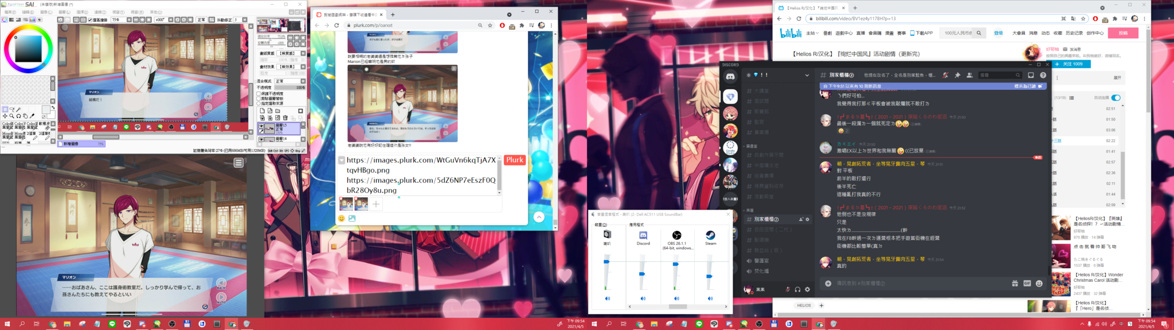This screenshot has height=330, width=1174.
Task: Follow uploader with 关注 1009 button
Action: click(1071, 64)
